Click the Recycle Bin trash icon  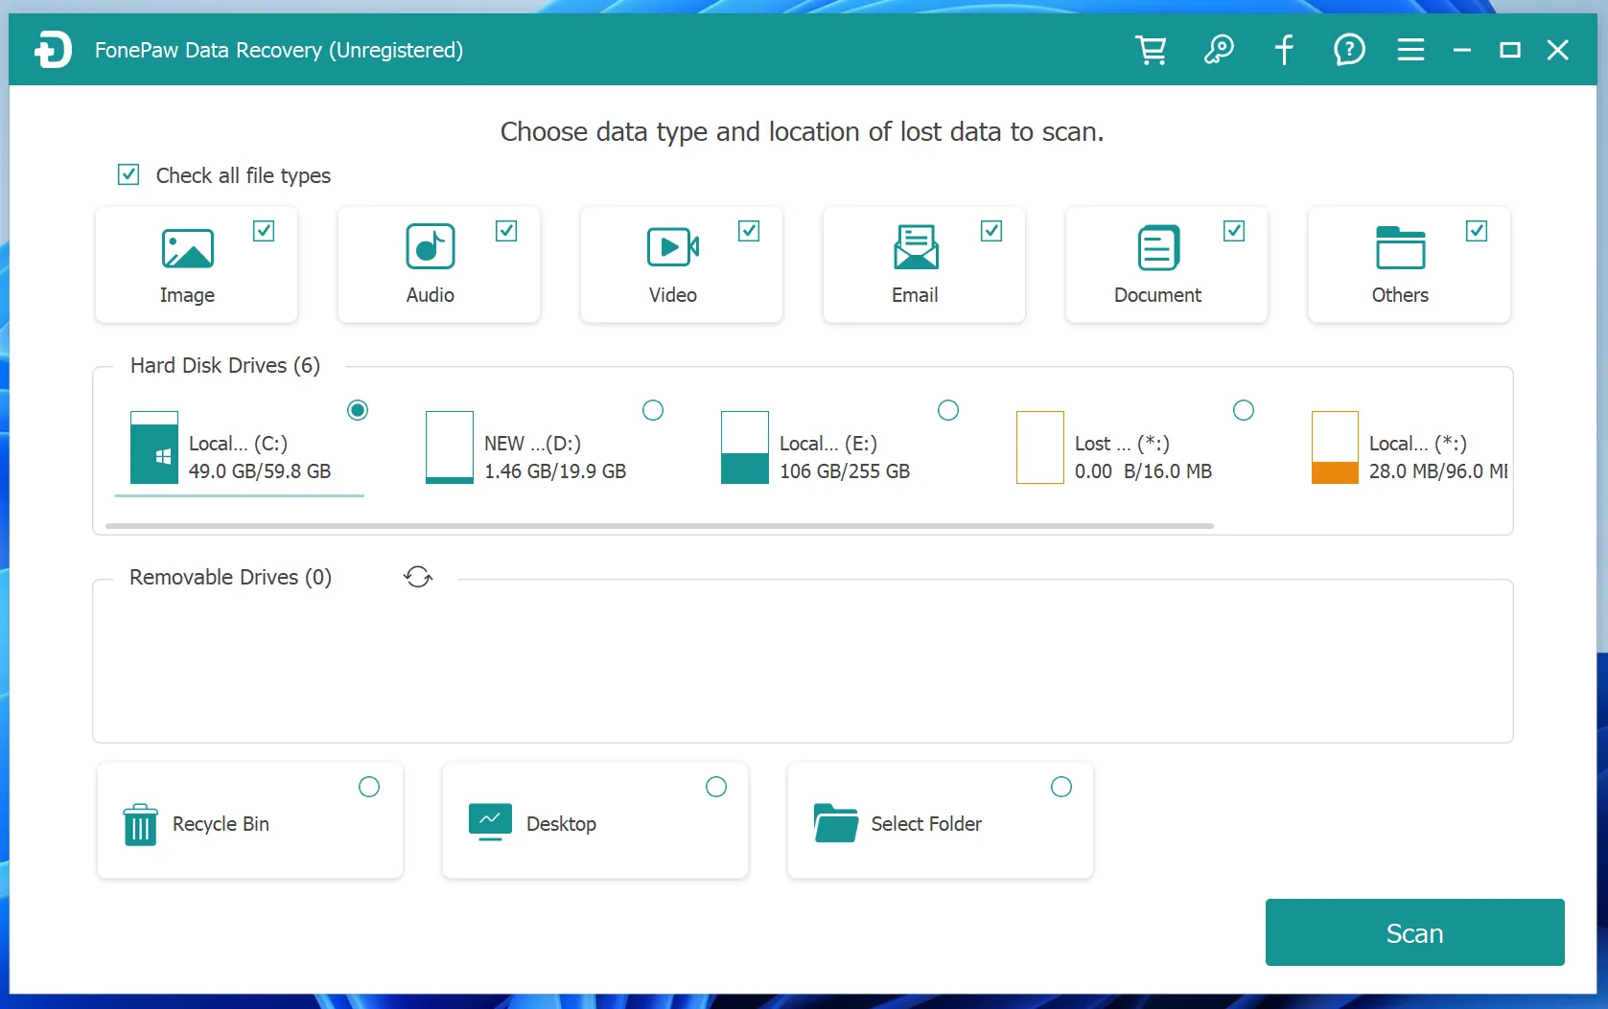141,824
